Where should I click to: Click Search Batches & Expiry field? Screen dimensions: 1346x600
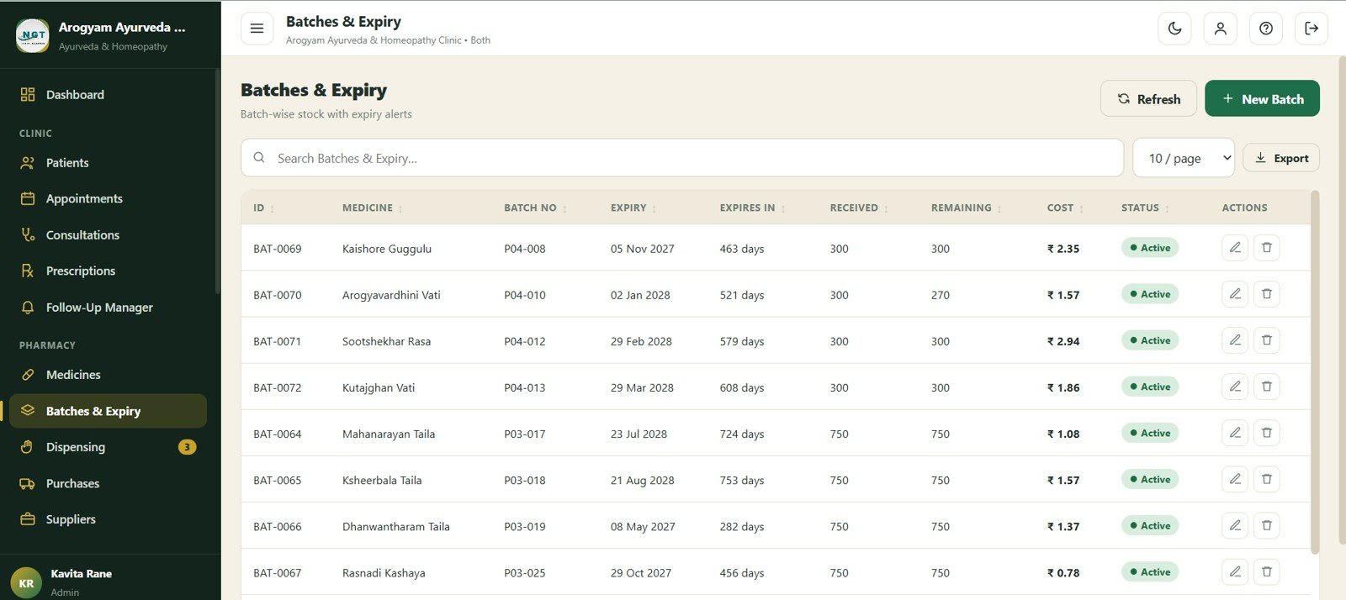click(x=682, y=158)
